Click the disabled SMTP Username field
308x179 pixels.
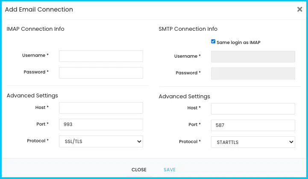(x=253, y=56)
